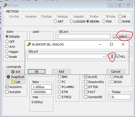This screenshot has width=135, height=117.
Task: Enable the StopAndGo option
Action: point(86,82)
